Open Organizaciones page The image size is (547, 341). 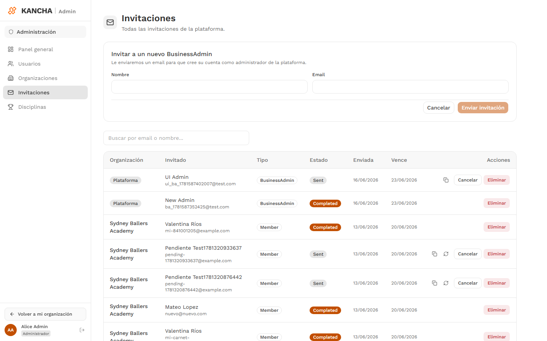click(x=45, y=78)
